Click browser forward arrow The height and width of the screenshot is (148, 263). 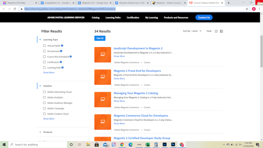pyautogui.click(x=9, y=9)
